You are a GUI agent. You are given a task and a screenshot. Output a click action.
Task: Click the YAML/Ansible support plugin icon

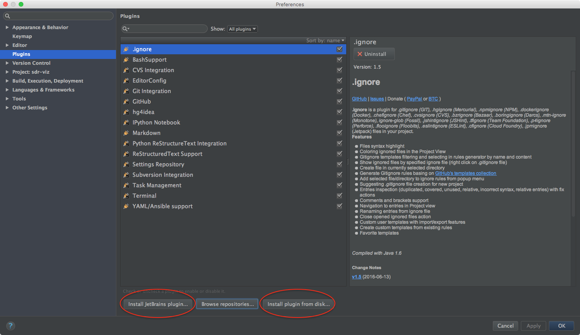click(126, 206)
